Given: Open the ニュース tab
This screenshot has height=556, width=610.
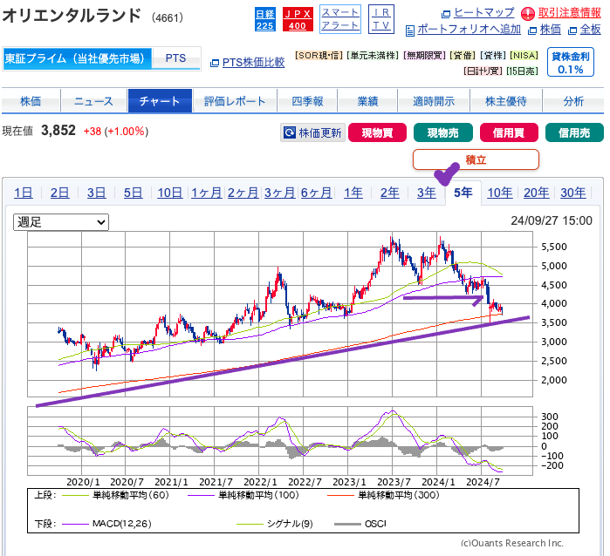Looking at the screenshot, I should pos(93,101).
